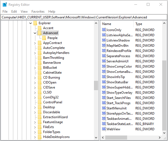Expand the CLSID key node
Viewport: 168px width, 141px height.
click(35, 92)
